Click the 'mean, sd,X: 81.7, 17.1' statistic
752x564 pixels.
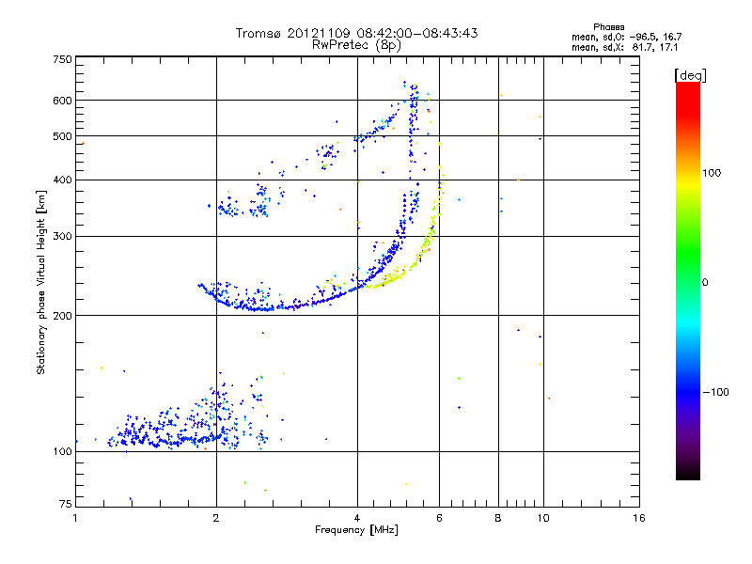(x=624, y=47)
